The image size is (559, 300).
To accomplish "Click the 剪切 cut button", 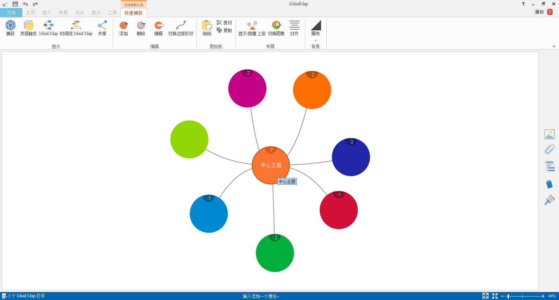I will (224, 23).
